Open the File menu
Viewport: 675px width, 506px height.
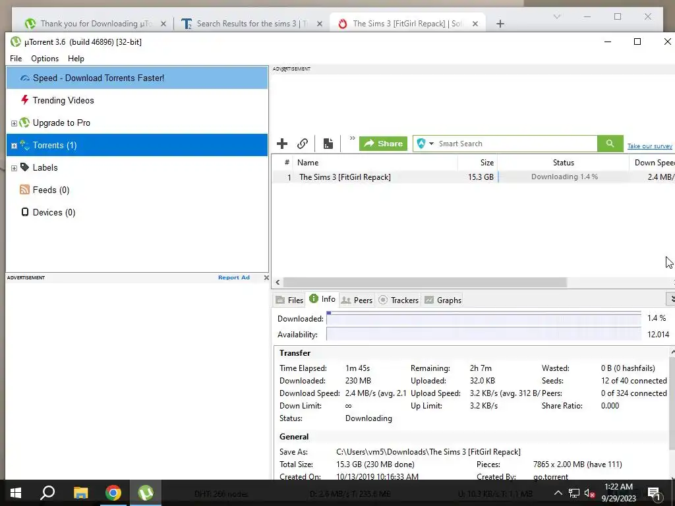16,59
